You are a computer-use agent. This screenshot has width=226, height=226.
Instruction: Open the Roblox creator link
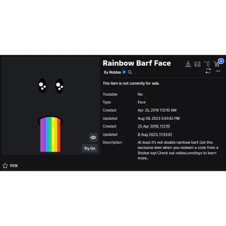coord(115,72)
